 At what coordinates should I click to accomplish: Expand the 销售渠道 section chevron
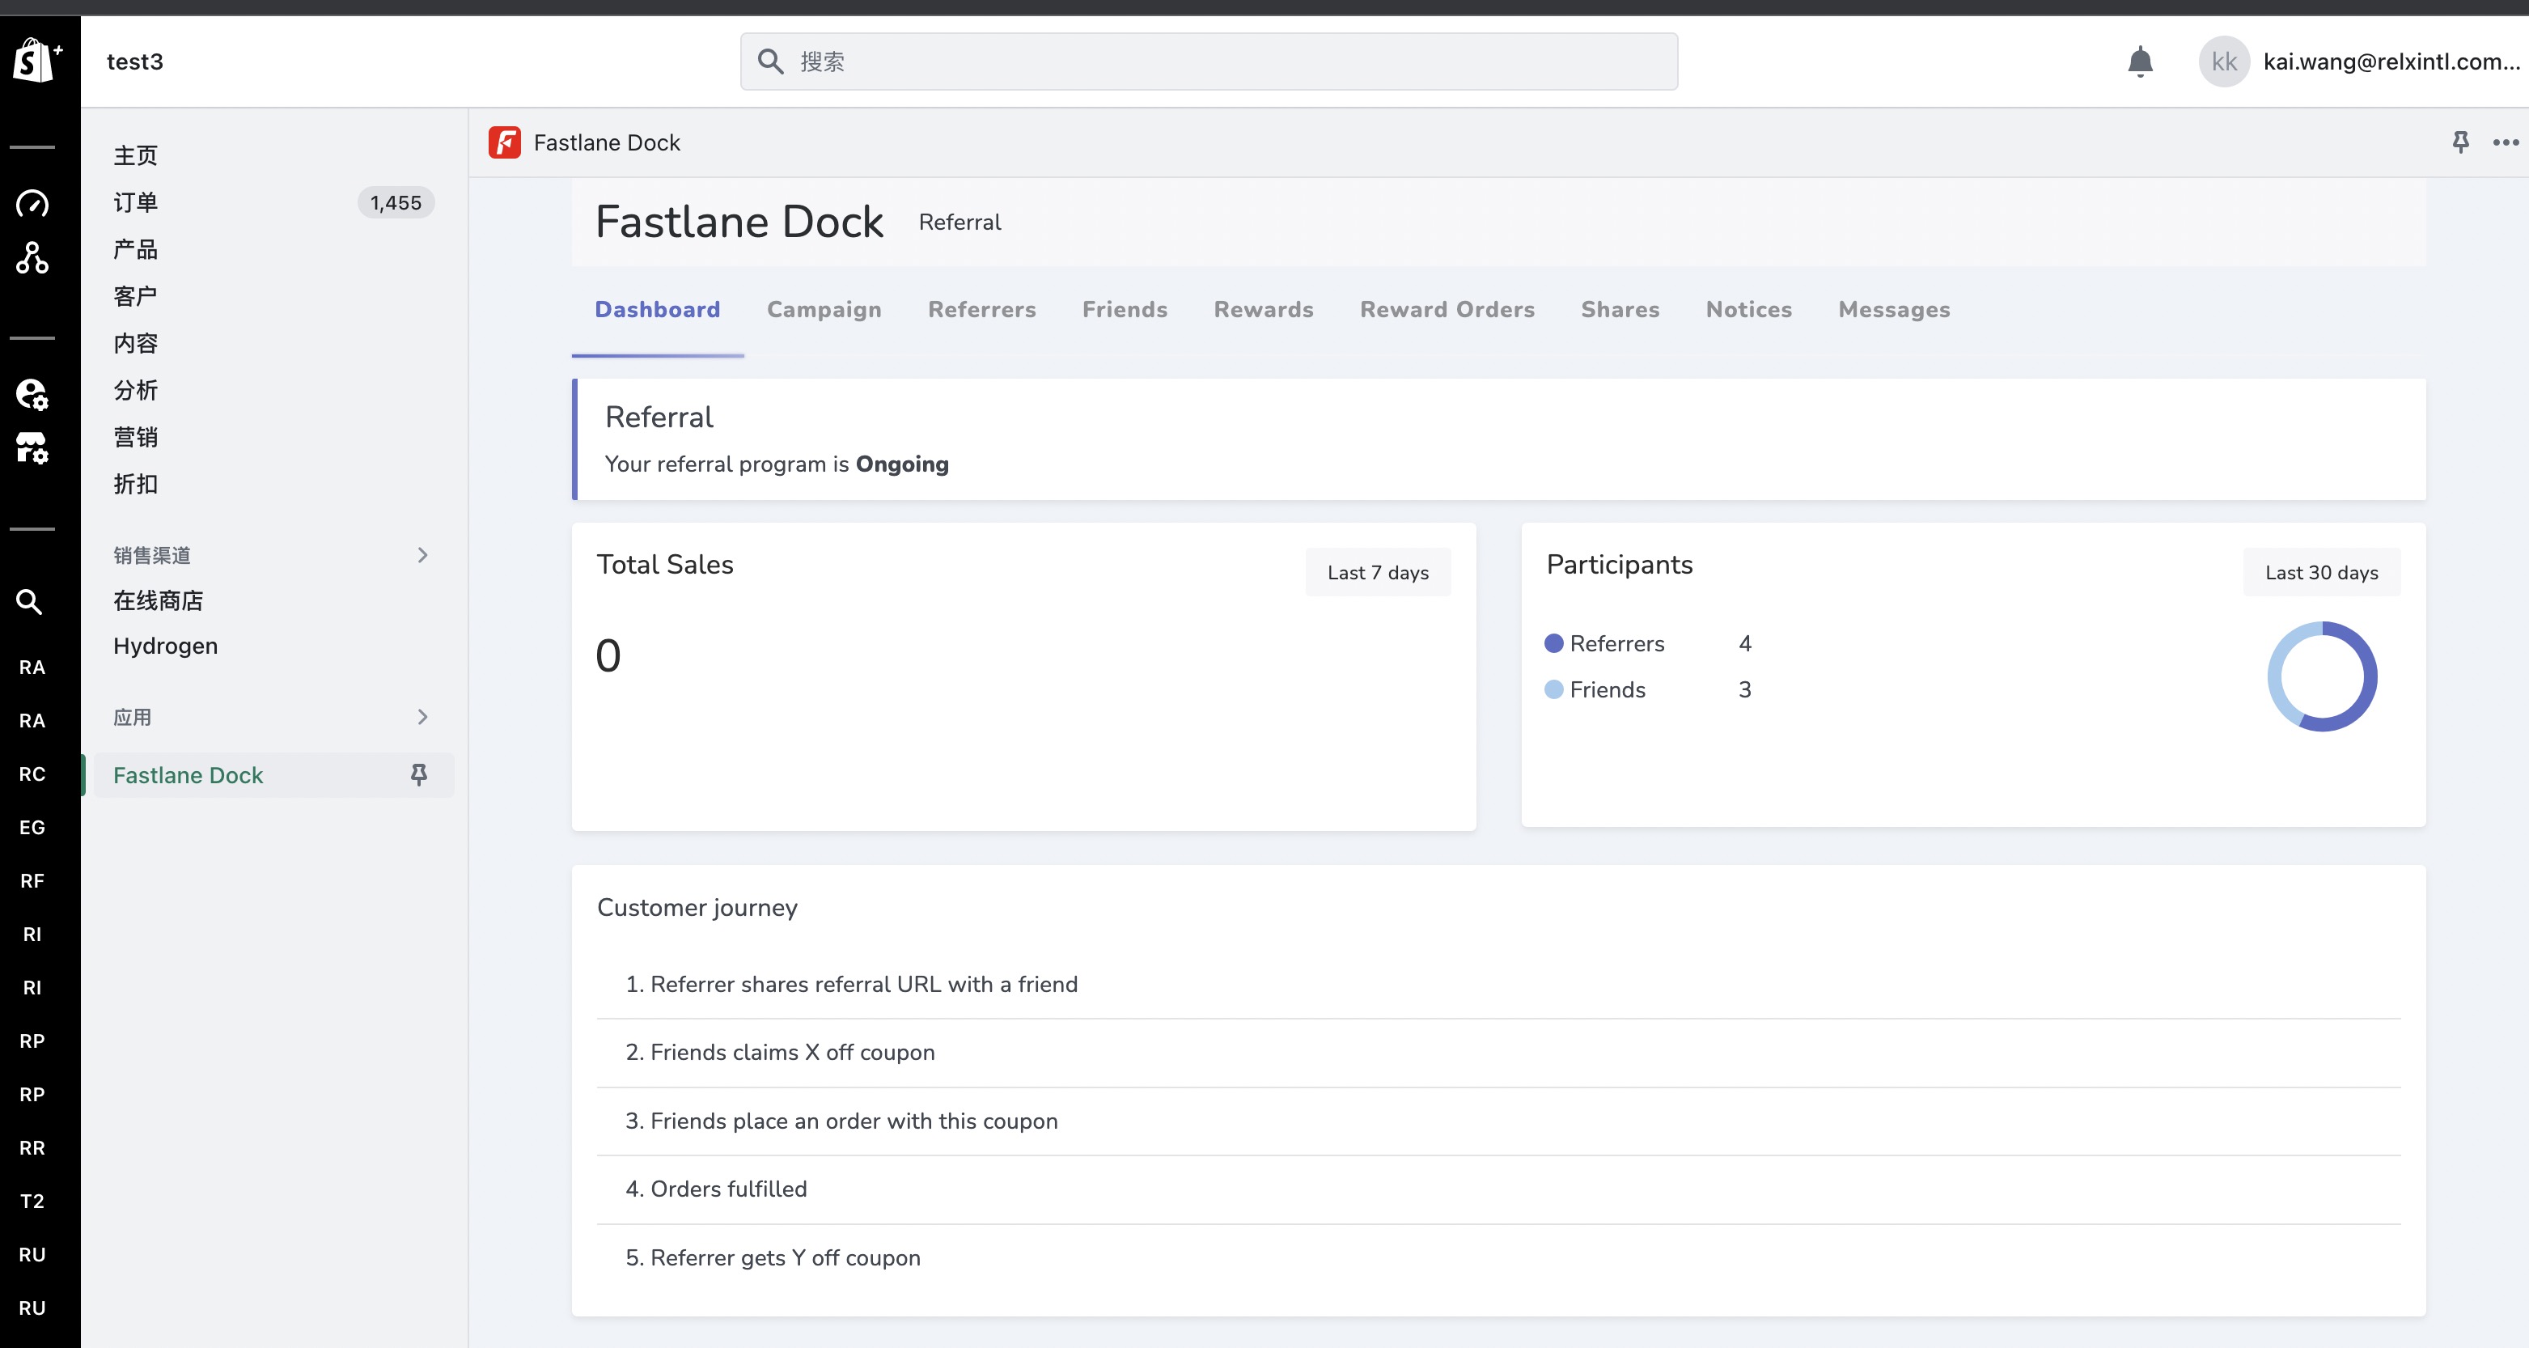422,555
